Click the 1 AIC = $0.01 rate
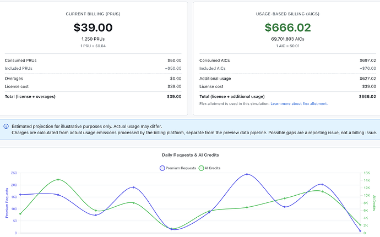Screen dimensions: 380x237 tap(287, 46)
